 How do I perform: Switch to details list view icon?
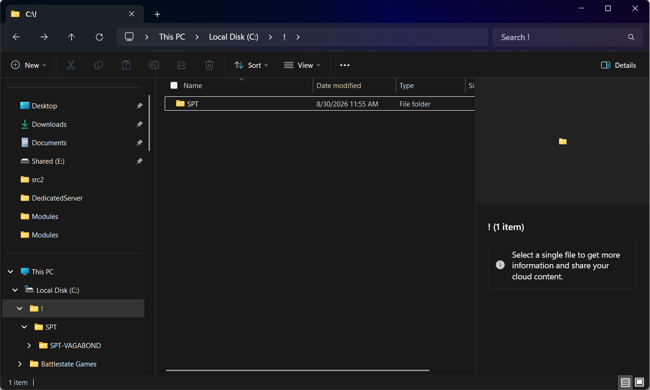[x=626, y=382]
